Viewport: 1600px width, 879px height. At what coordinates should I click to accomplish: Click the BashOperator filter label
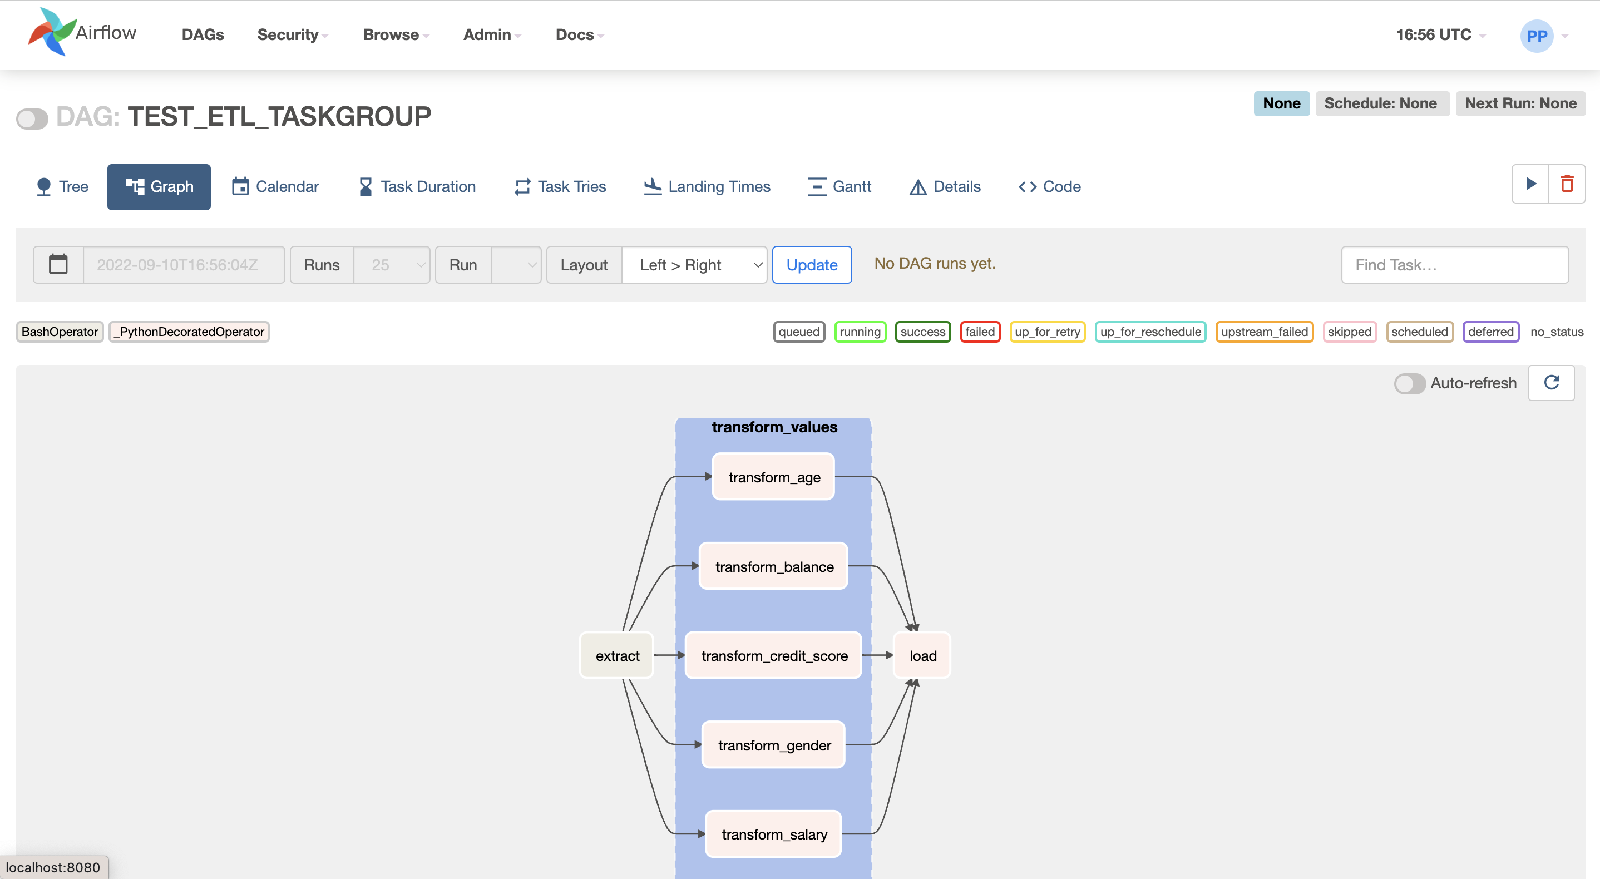coord(60,332)
